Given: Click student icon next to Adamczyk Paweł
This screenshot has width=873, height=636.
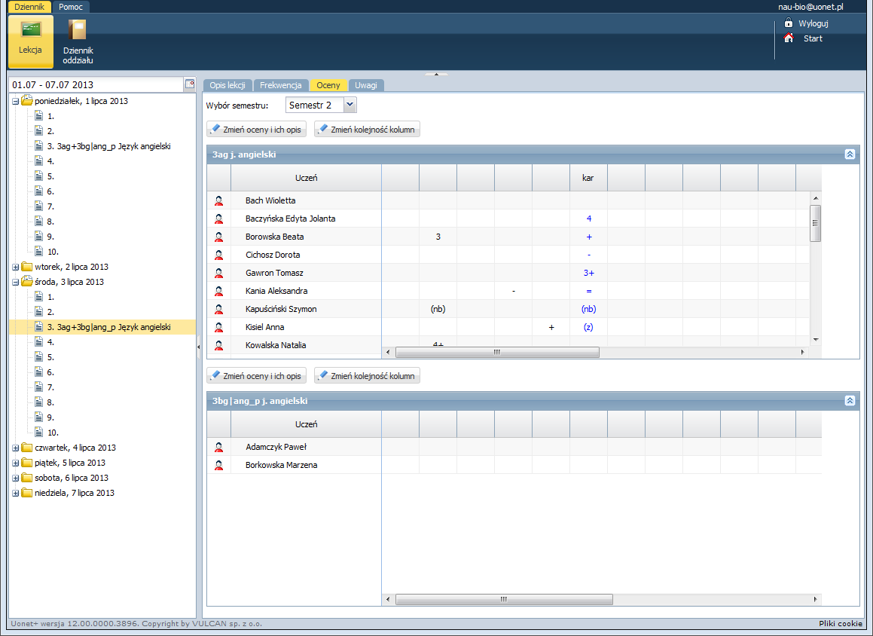Looking at the screenshot, I should 218,447.
